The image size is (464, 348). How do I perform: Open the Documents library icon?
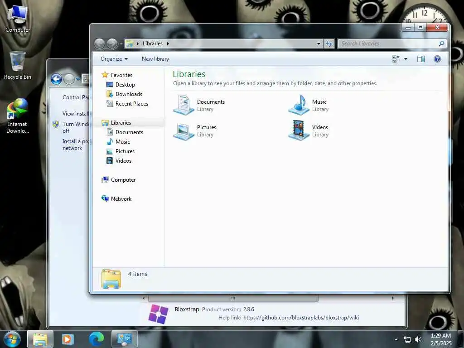pyautogui.click(x=184, y=105)
